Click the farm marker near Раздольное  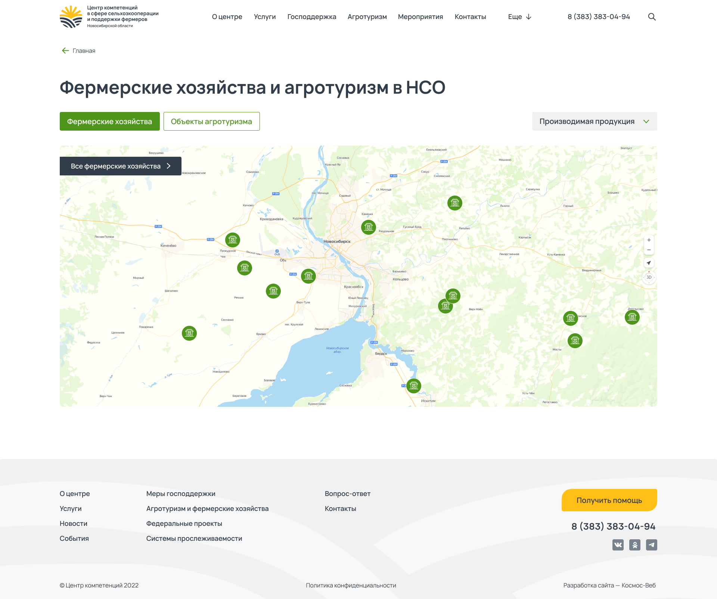(368, 227)
